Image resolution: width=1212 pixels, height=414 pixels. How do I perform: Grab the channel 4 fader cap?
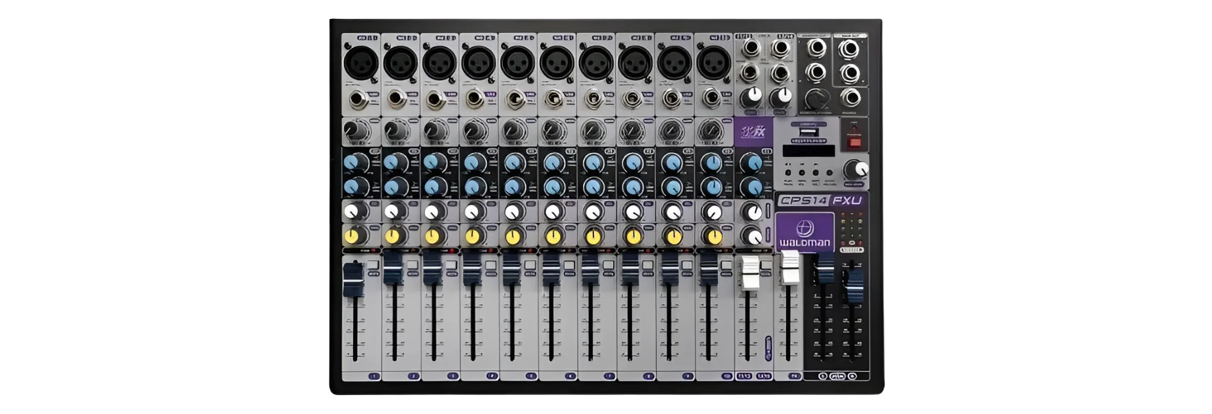(472, 268)
